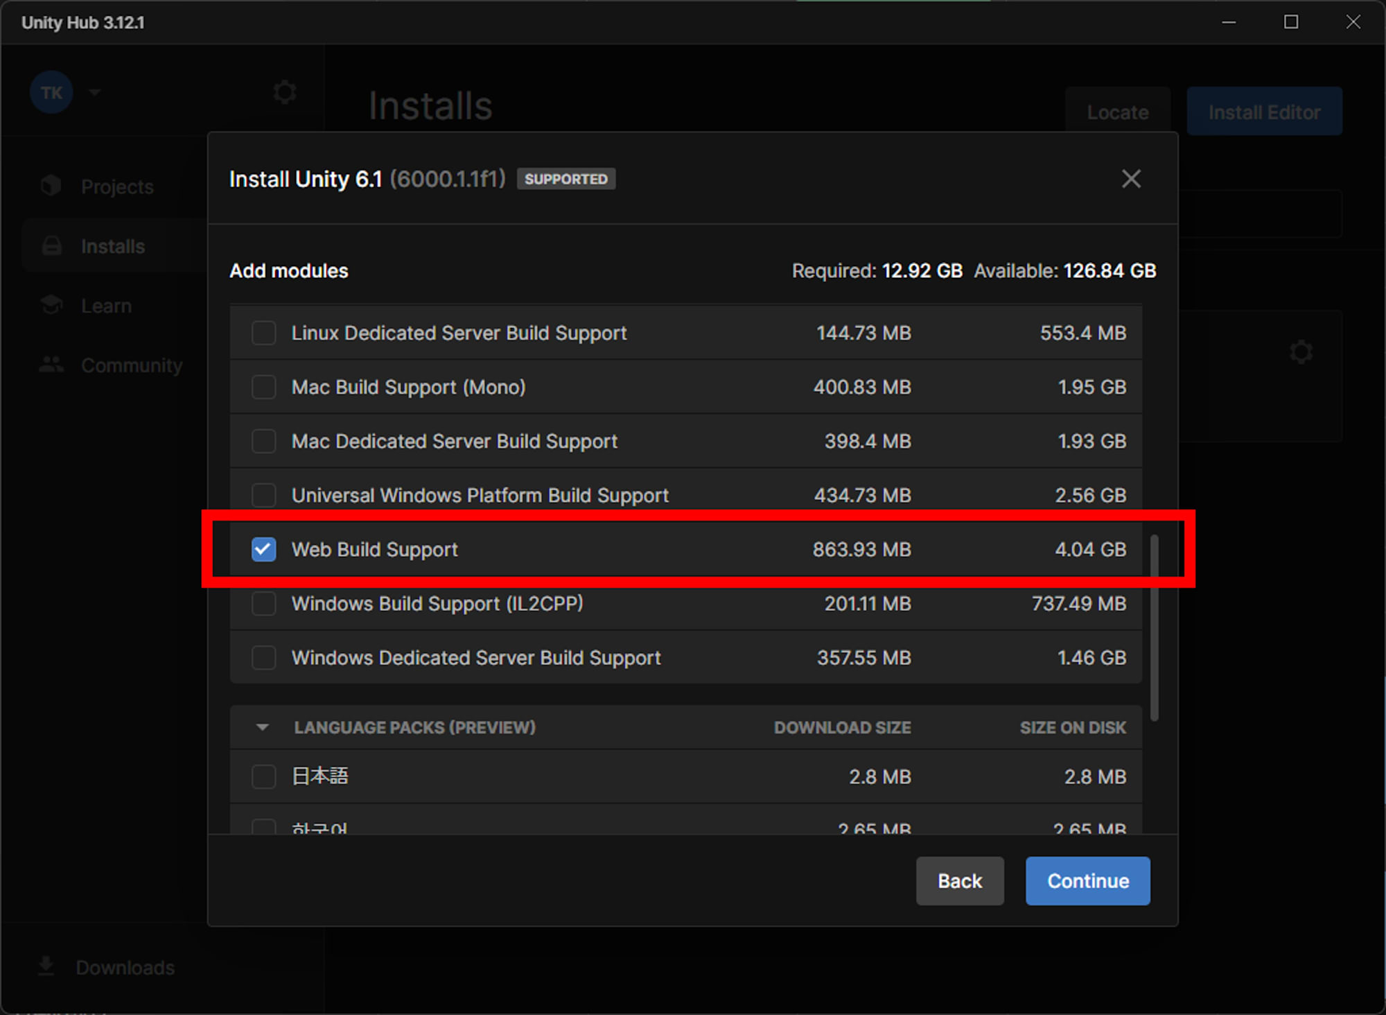The height and width of the screenshot is (1015, 1386).
Task: Click the Available 126.84 GB text
Action: coord(1065,270)
